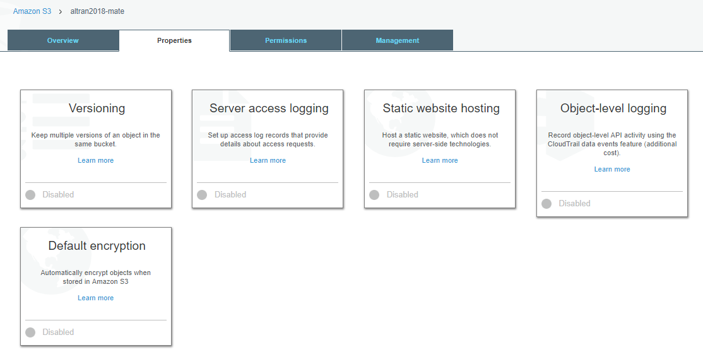The width and height of the screenshot is (703, 352).
Task: Click the Server access logging status circle
Action: pos(202,194)
